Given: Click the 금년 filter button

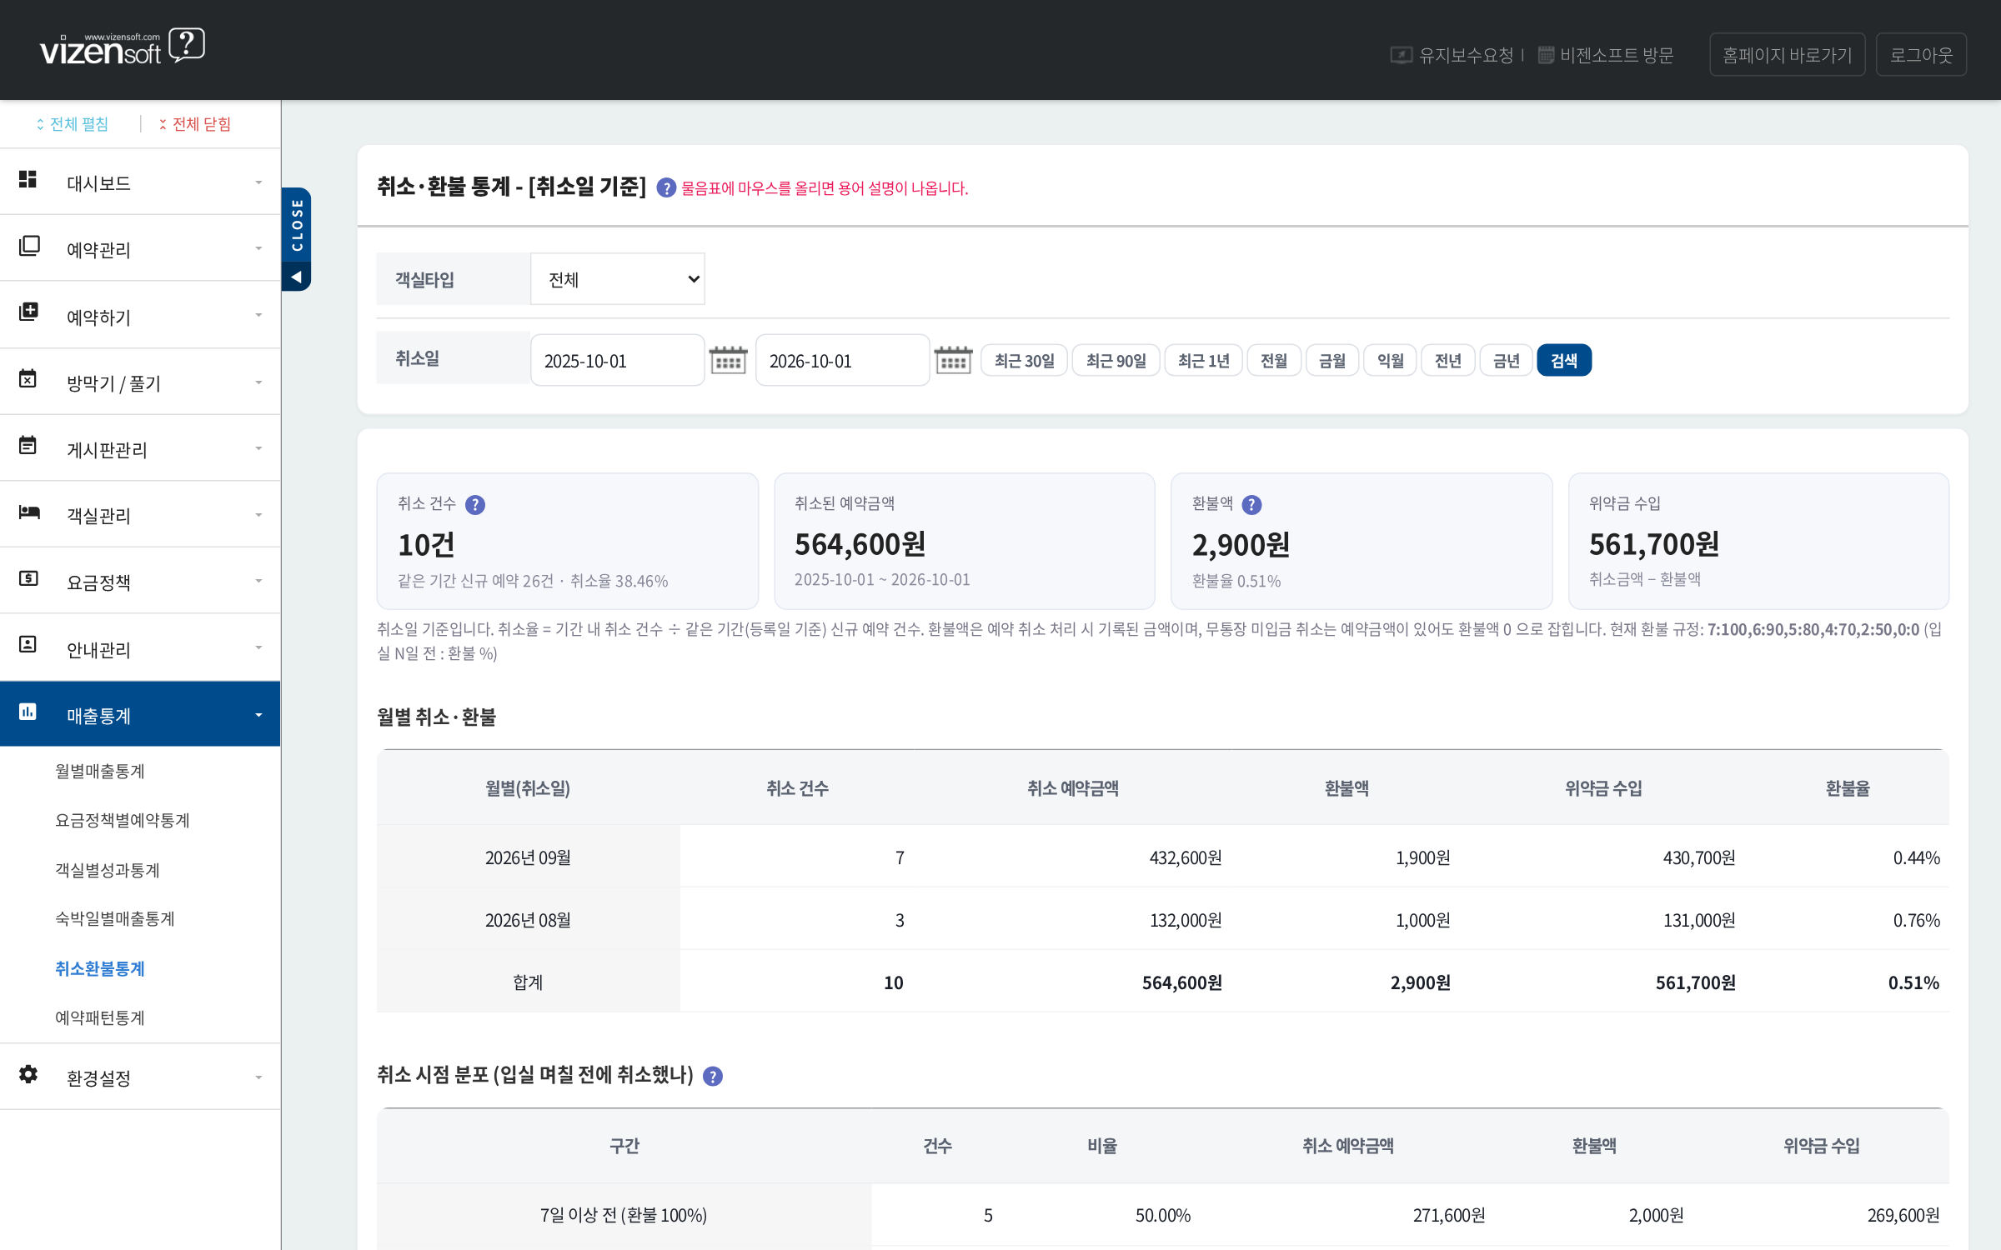Looking at the screenshot, I should click(x=1507, y=360).
